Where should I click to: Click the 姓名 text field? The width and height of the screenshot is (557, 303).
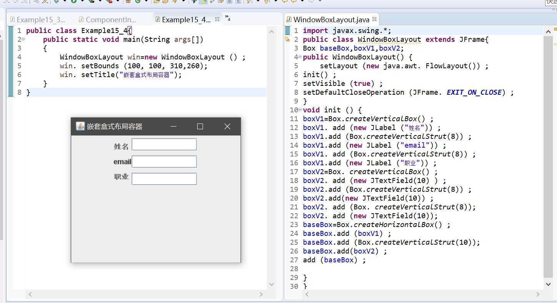[164, 145]
